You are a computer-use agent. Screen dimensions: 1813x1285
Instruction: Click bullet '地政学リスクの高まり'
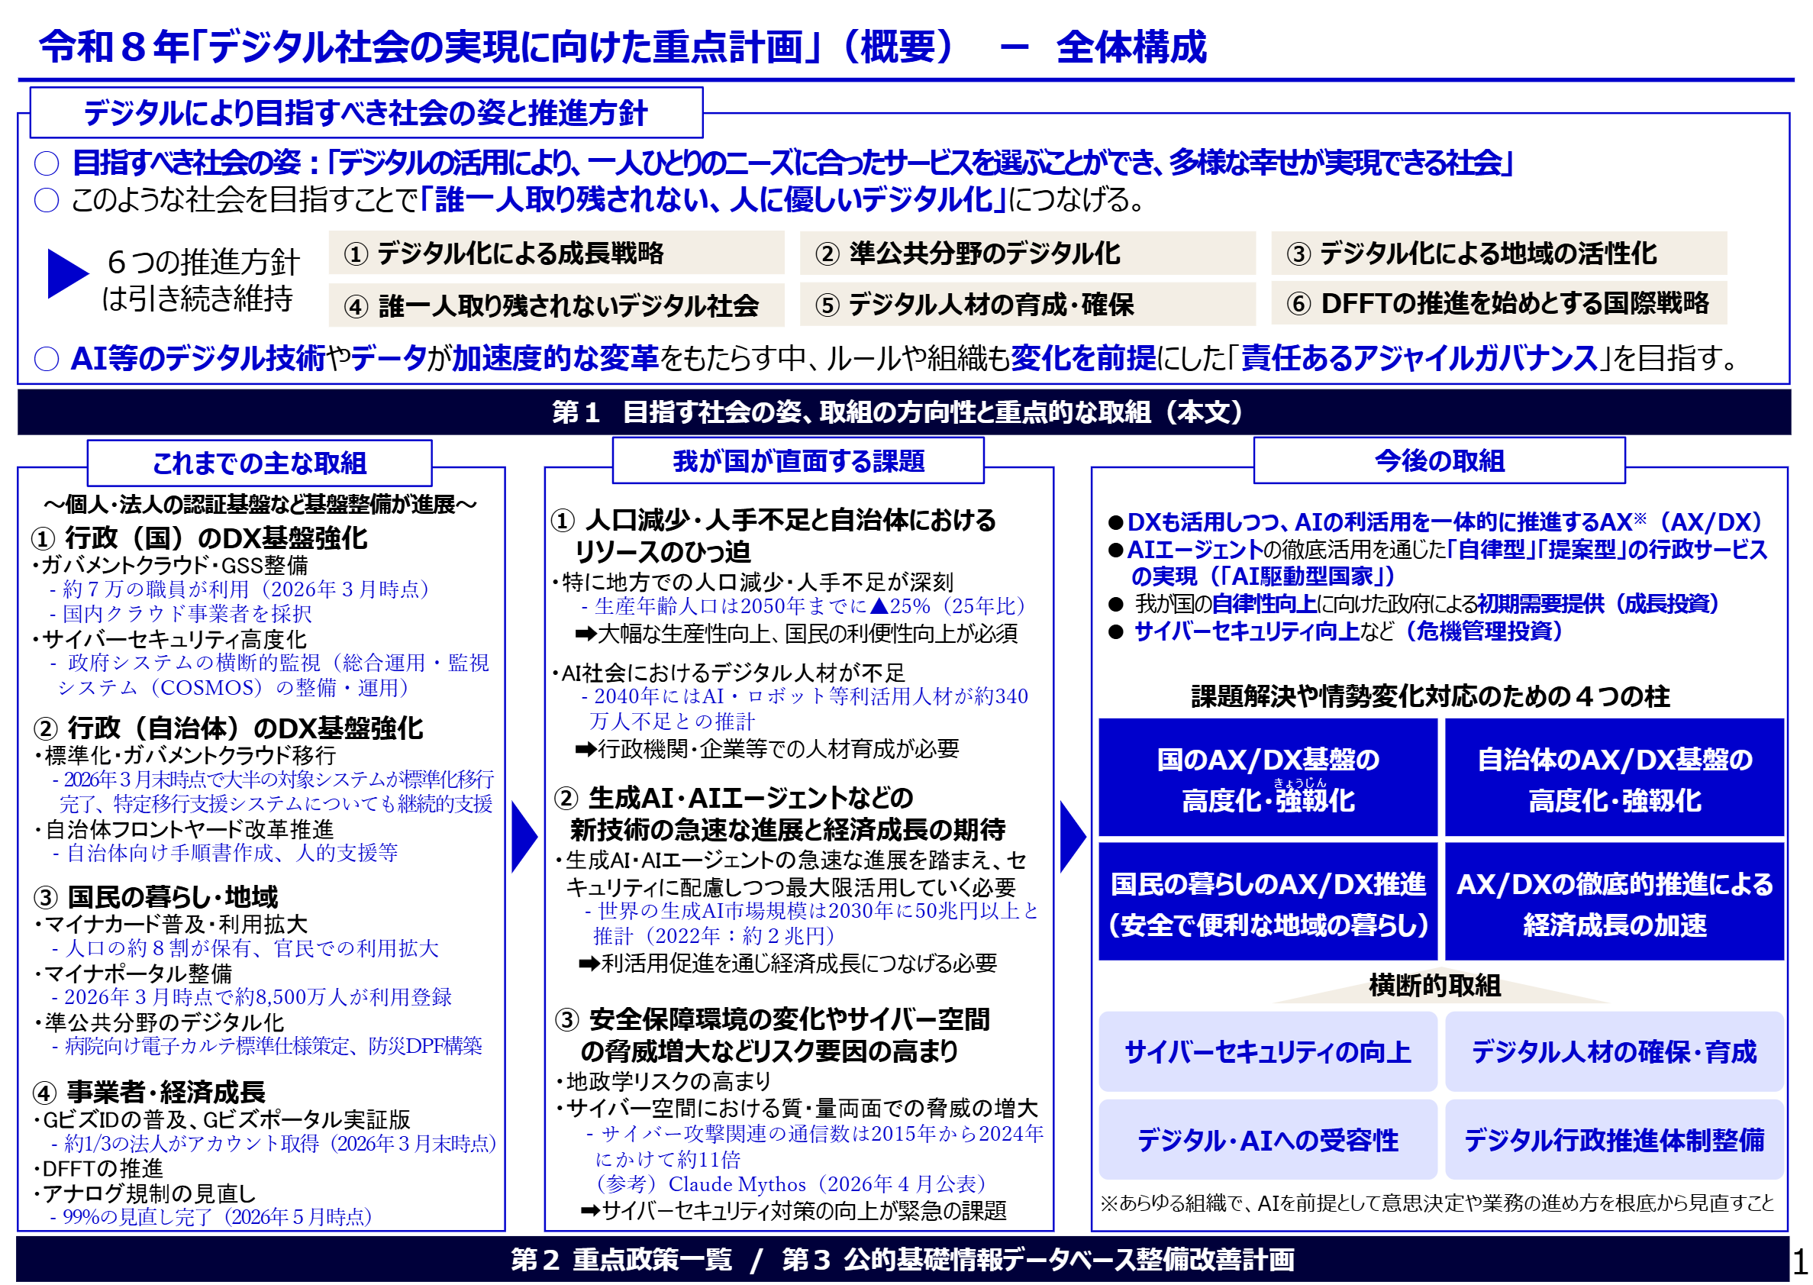tap(663, 1082)
